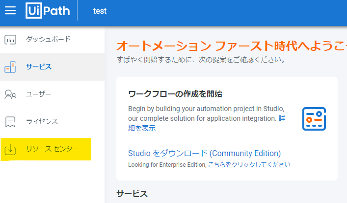The image size is (347, 203).
Task: Click "Begin by building your automation project" text
Action: coord(207,113)
